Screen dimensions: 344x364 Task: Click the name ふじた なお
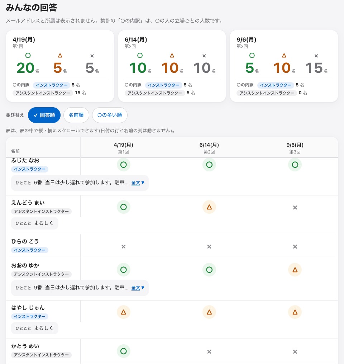point(25,160)
